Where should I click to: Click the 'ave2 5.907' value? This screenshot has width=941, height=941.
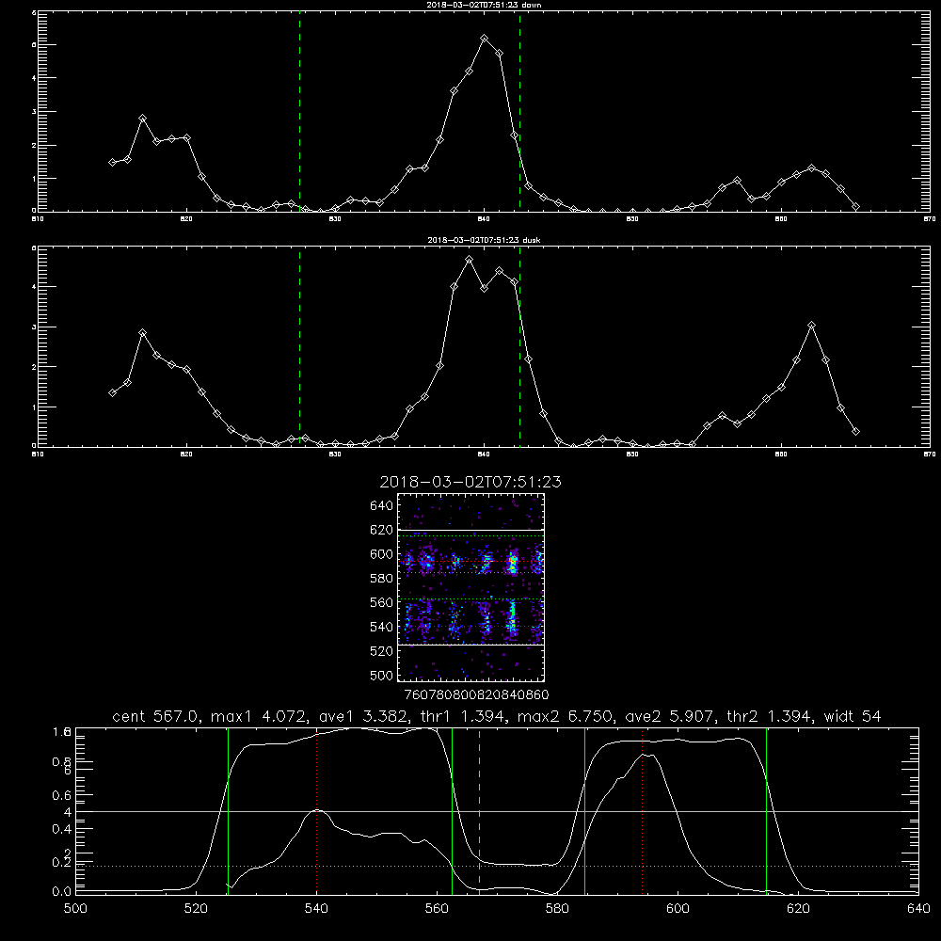click(670, 716)
